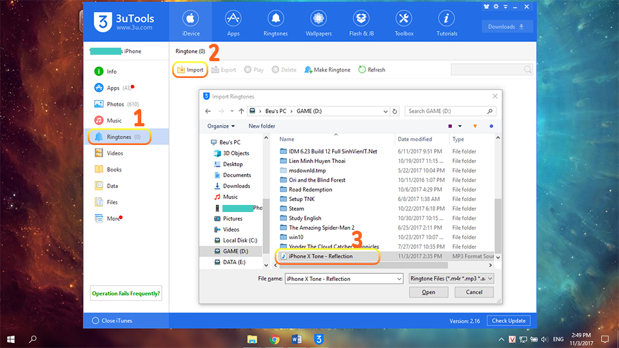This screenshot has height=348, width=619.
Task: Open Books in sidebar
Action: pyautogui.click(x=126, y=169)
